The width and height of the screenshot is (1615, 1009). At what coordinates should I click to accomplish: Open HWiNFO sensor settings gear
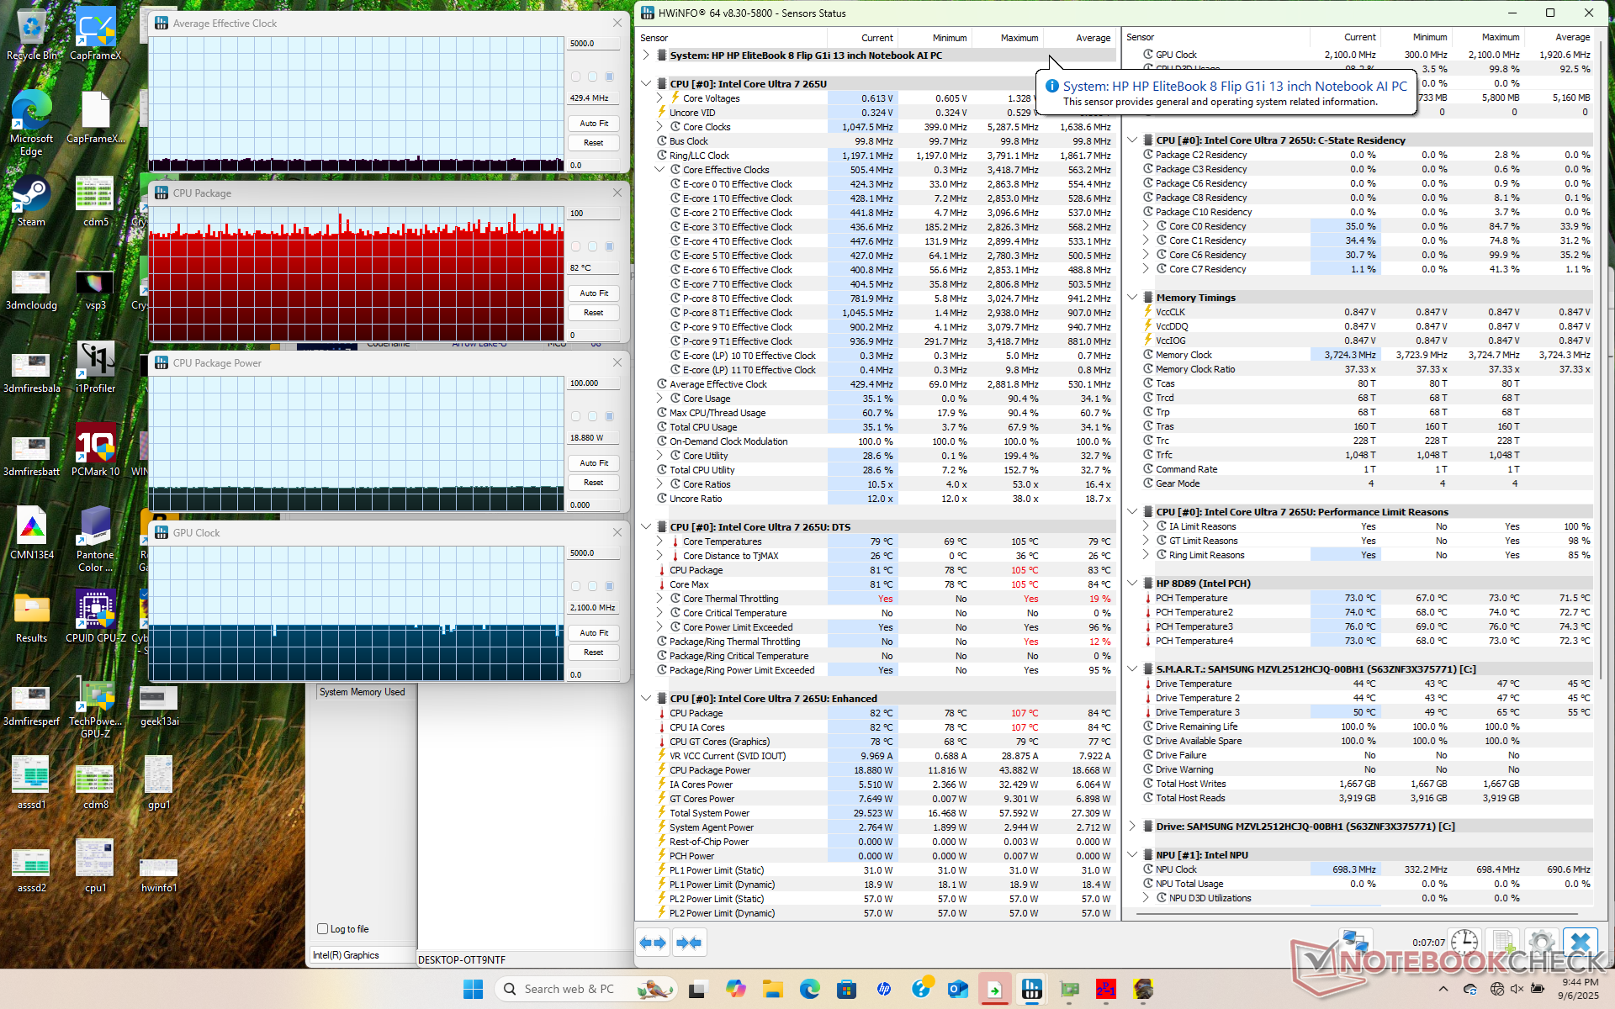1543,943
